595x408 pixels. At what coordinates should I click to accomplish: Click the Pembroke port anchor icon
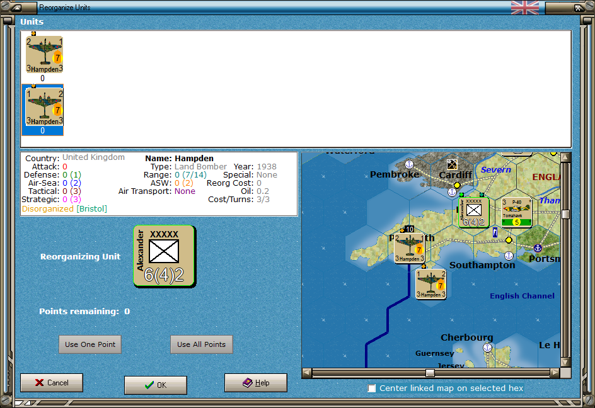[x=409, y=164]
